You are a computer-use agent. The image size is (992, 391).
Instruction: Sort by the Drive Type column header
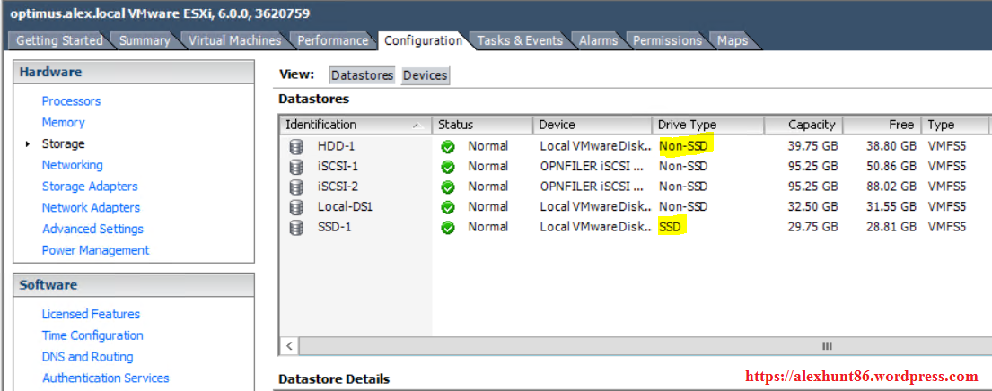point(708,125)
